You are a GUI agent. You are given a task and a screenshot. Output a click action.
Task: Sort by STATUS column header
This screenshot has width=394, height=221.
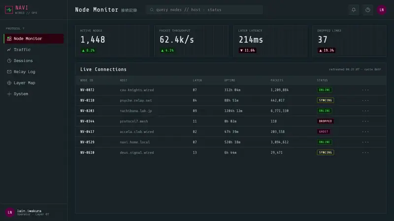tap(322, 81)
